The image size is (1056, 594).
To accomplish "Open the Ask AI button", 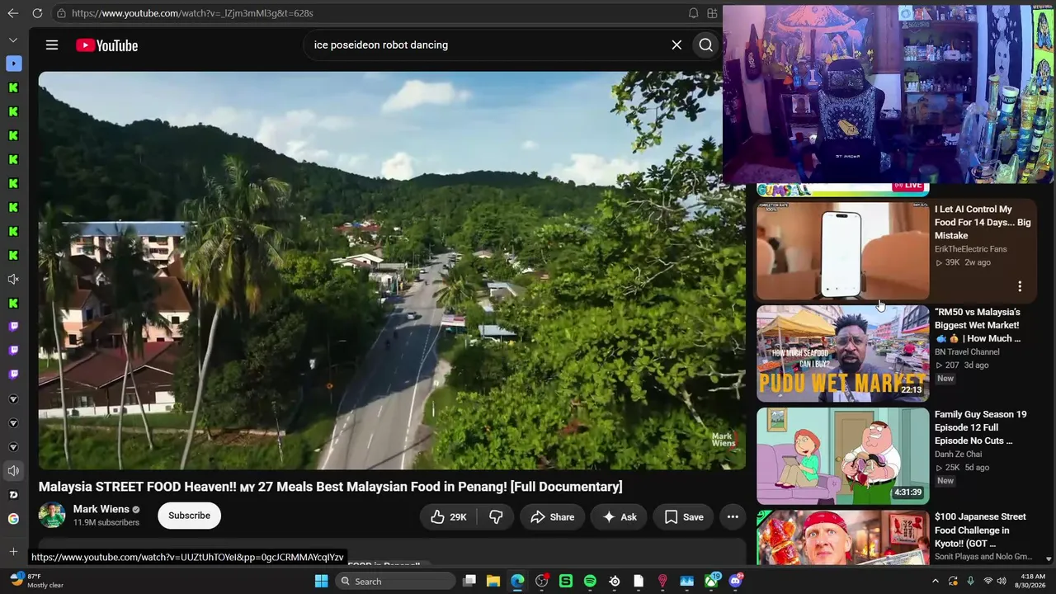I will [619, 517].
